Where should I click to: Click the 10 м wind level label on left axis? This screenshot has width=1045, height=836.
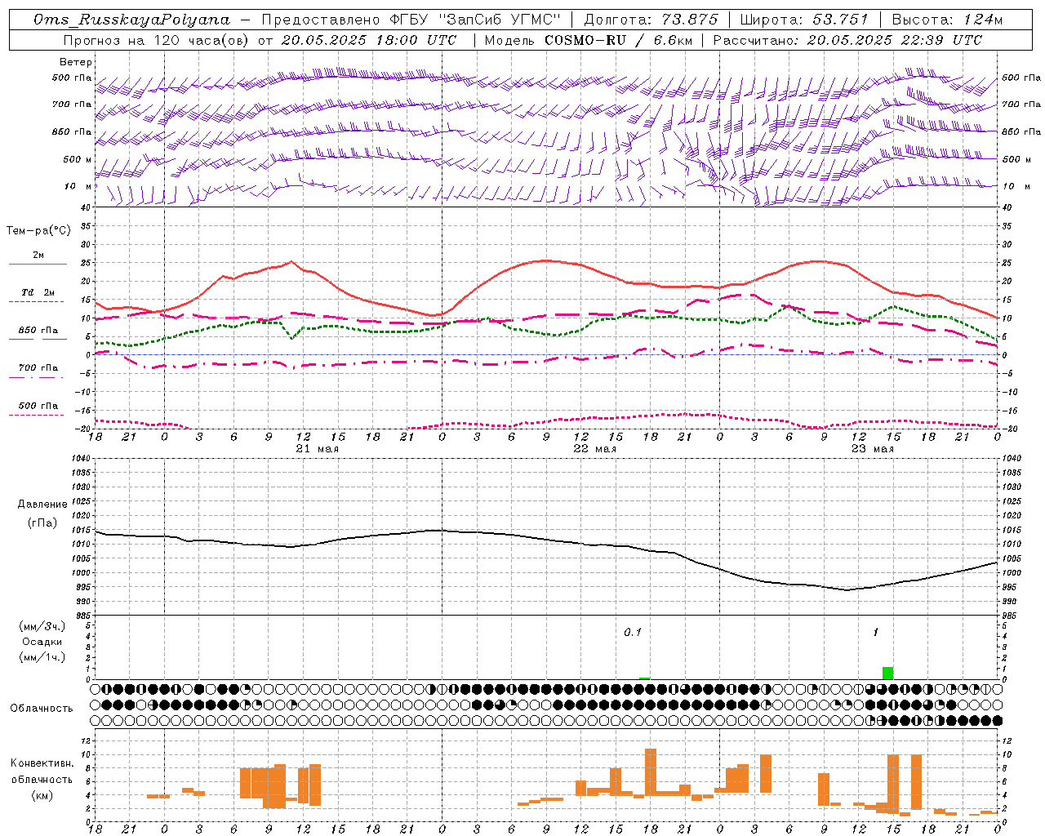point(78,187)
